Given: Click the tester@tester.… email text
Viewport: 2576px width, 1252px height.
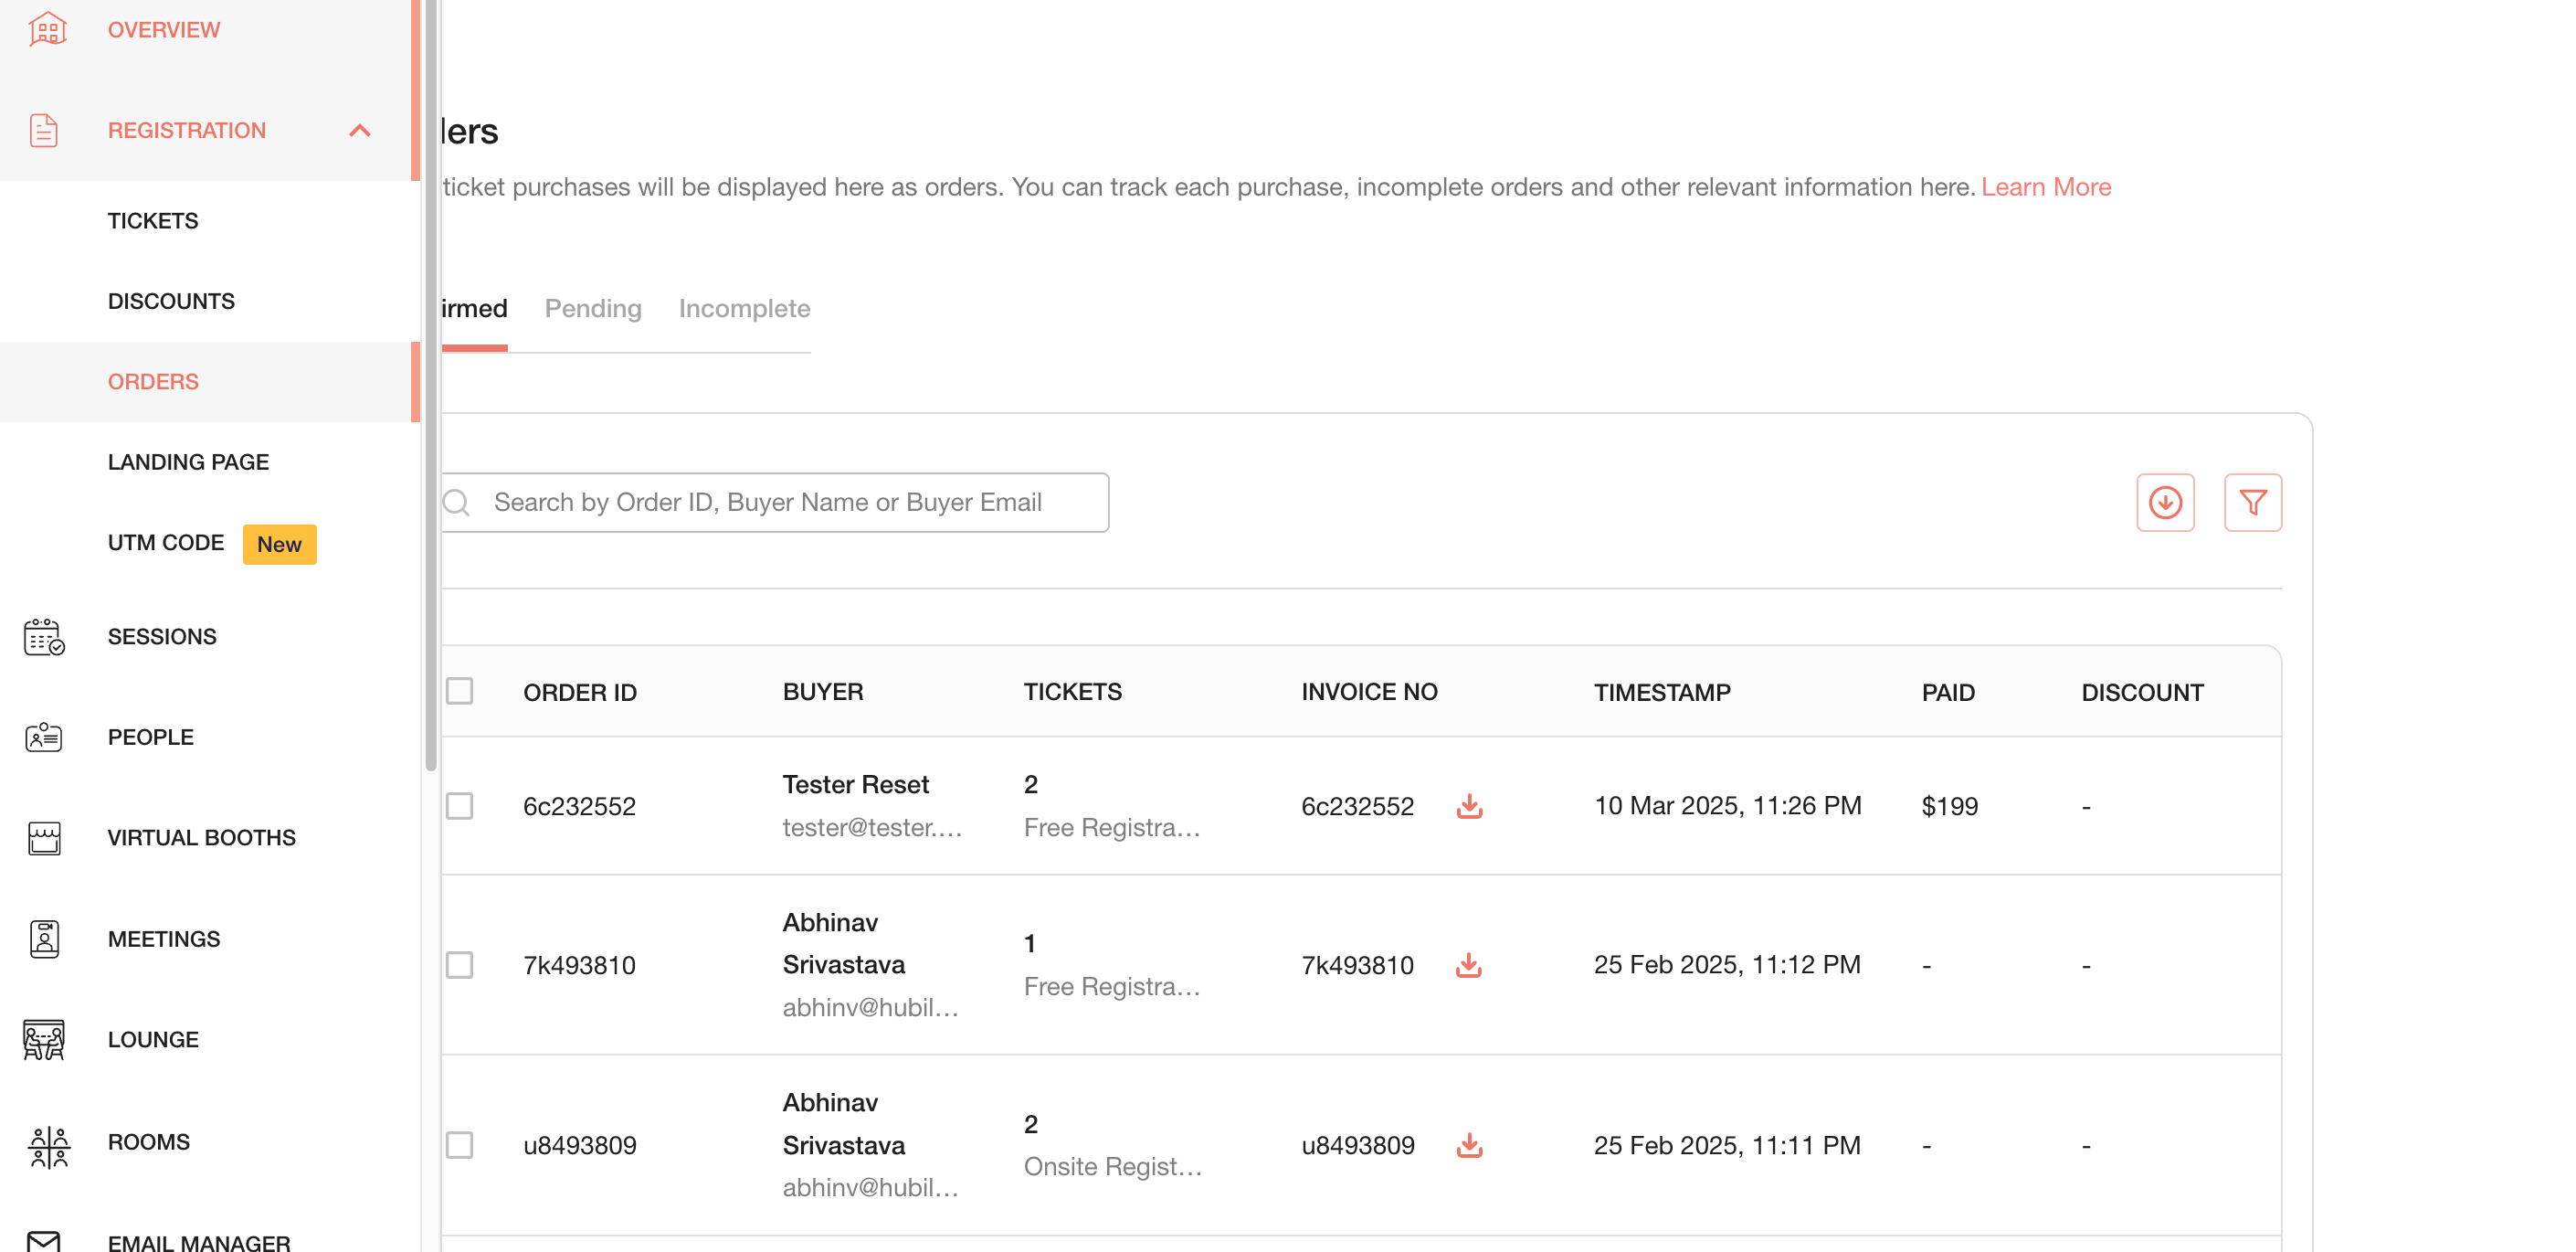Looking at the screenshot, I should pos(872,828).
